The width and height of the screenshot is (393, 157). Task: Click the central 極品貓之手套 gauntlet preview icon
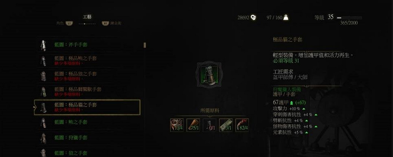[208, 75]
